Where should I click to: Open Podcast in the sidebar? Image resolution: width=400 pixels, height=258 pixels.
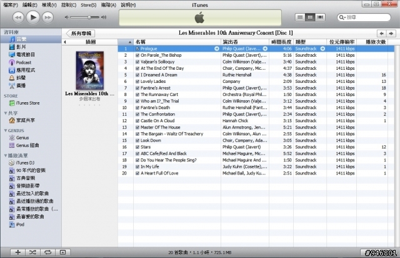pos(20,62)
